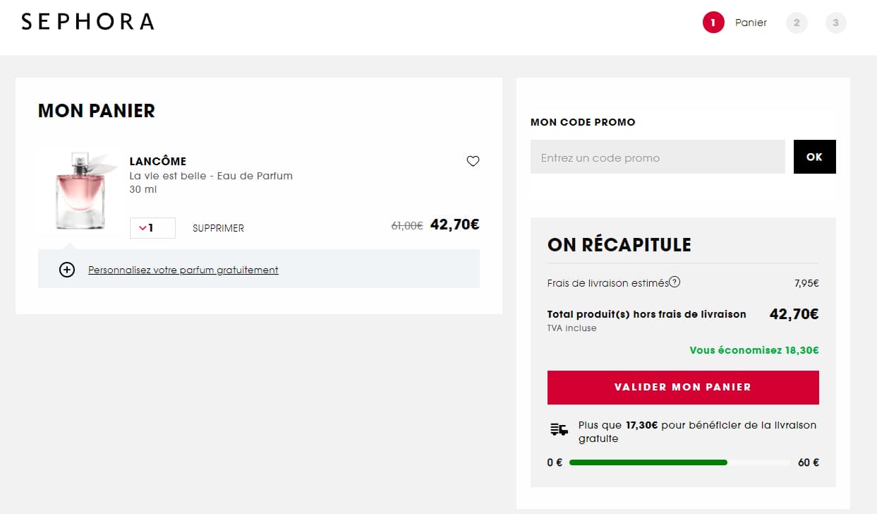The width and height of the screenshot is (877, 514).
Task: Click the delivery truck icon
Action: click(559, 429)
